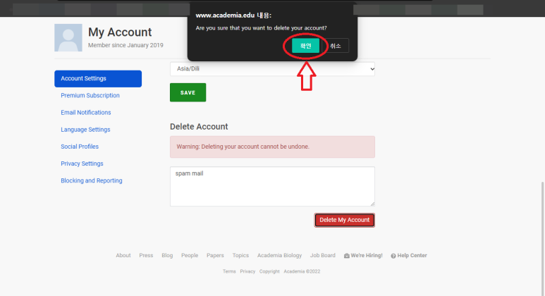Select the Account Settings tab
The width and height of the screenshot is (545, 296).
[x=98, y=78]
